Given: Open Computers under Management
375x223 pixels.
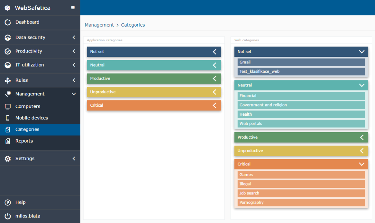Looking at the screenshot, I should (x=28, y=106).
